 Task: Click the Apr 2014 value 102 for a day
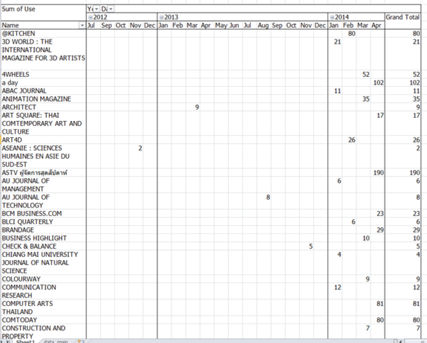(x=378, y=83)
